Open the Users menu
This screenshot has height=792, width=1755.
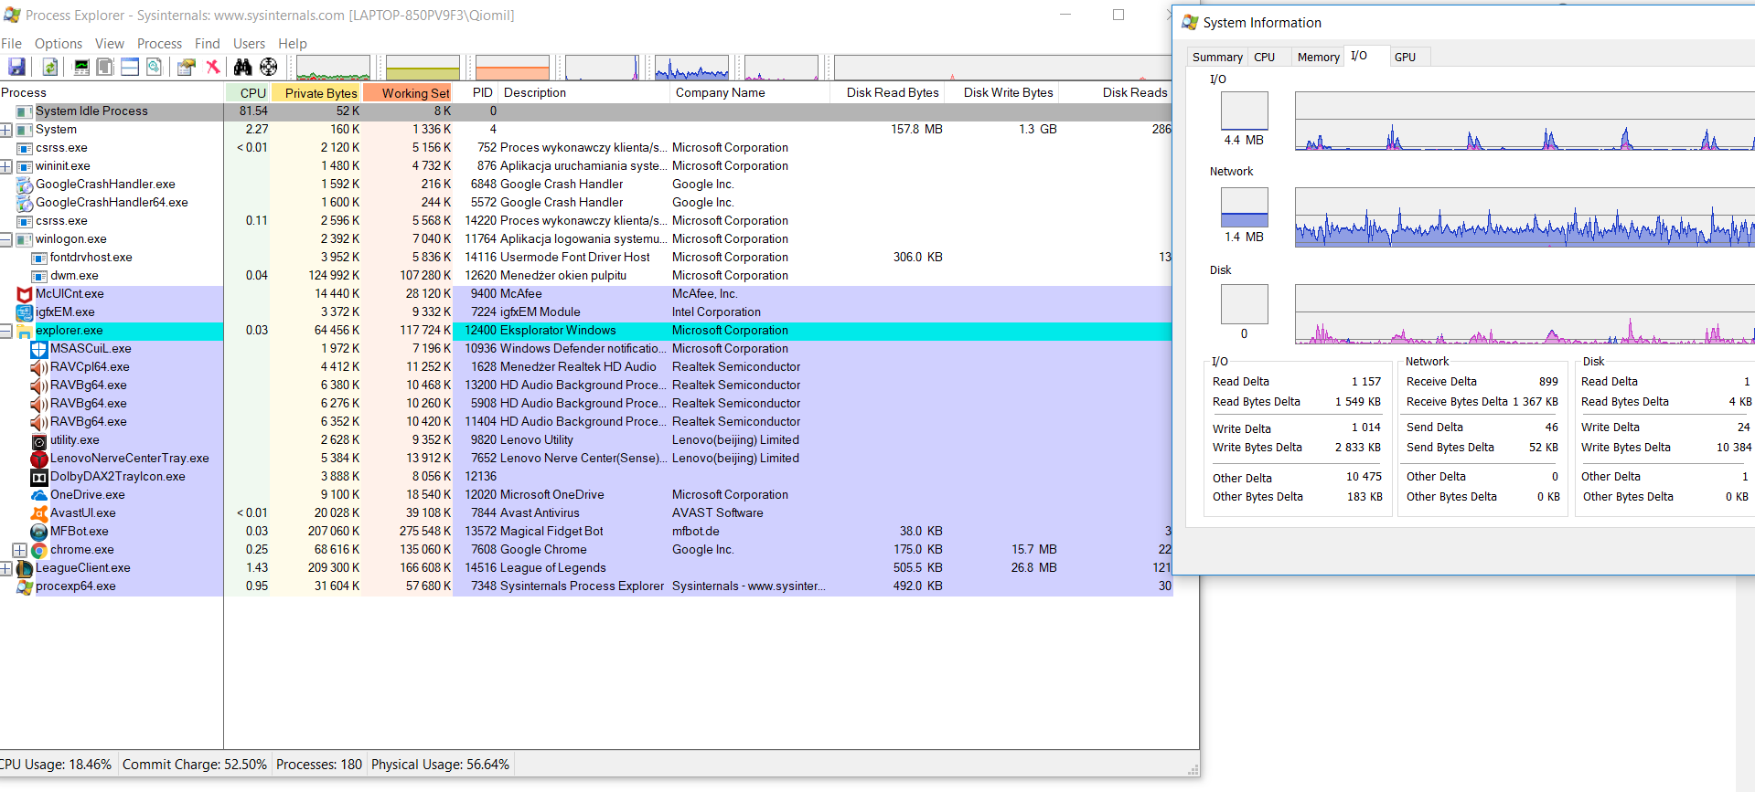point(249,44)
